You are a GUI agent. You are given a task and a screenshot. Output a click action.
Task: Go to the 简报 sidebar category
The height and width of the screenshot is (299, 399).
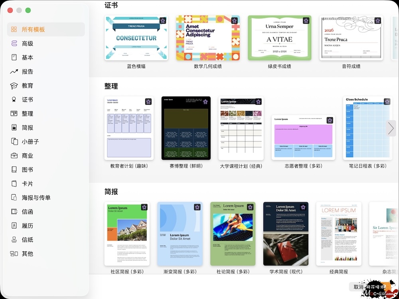coord(28,128)
